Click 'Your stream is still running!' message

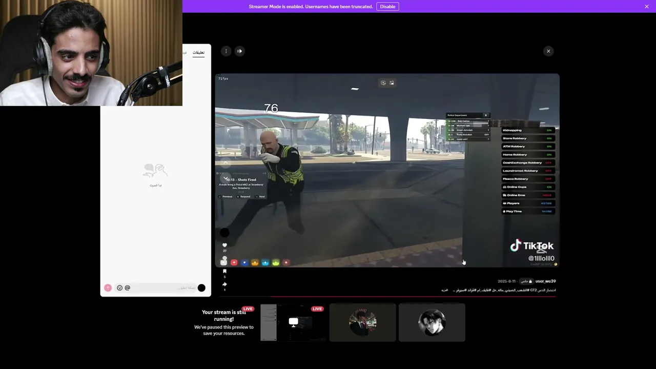coord(224,315)
